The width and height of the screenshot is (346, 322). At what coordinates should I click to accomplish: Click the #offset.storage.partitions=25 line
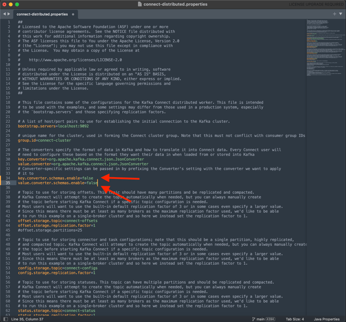(x=50, y=230)
